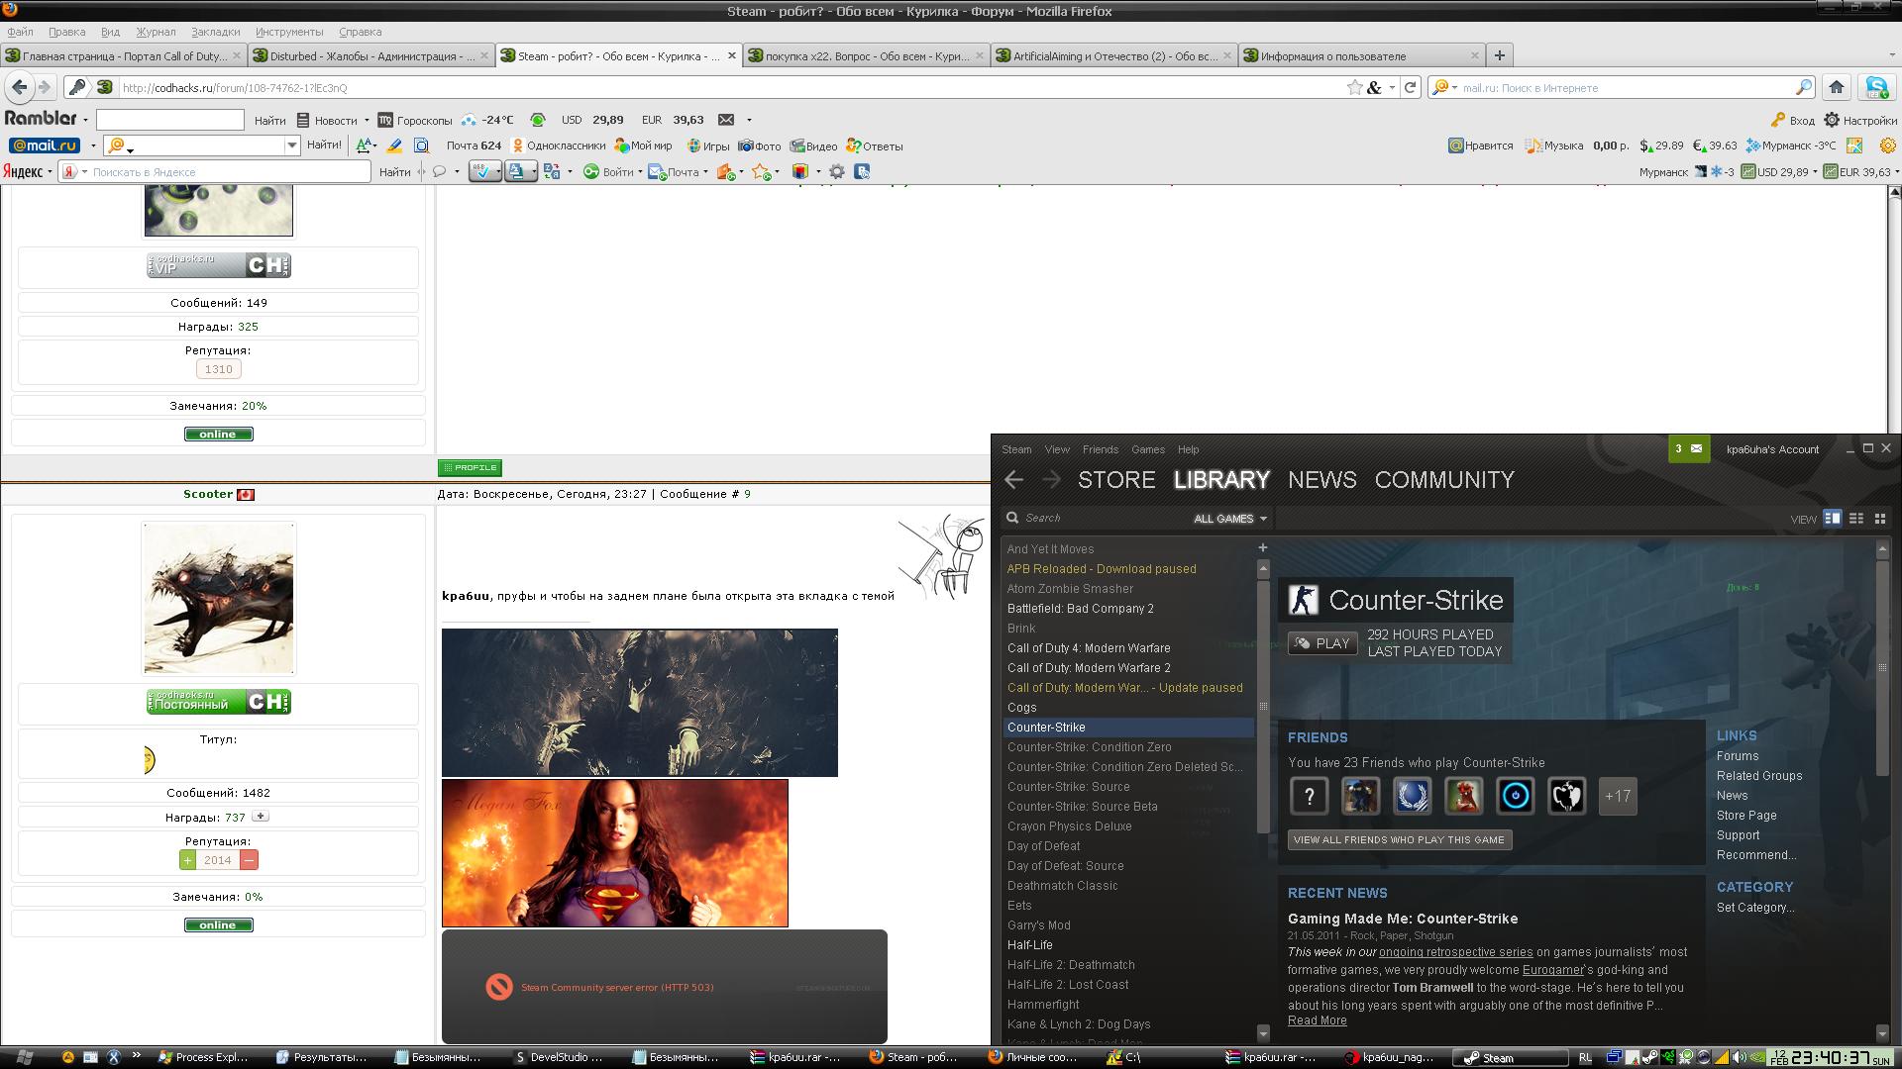Open the Закладки menu in Firefox

[215, 32]
